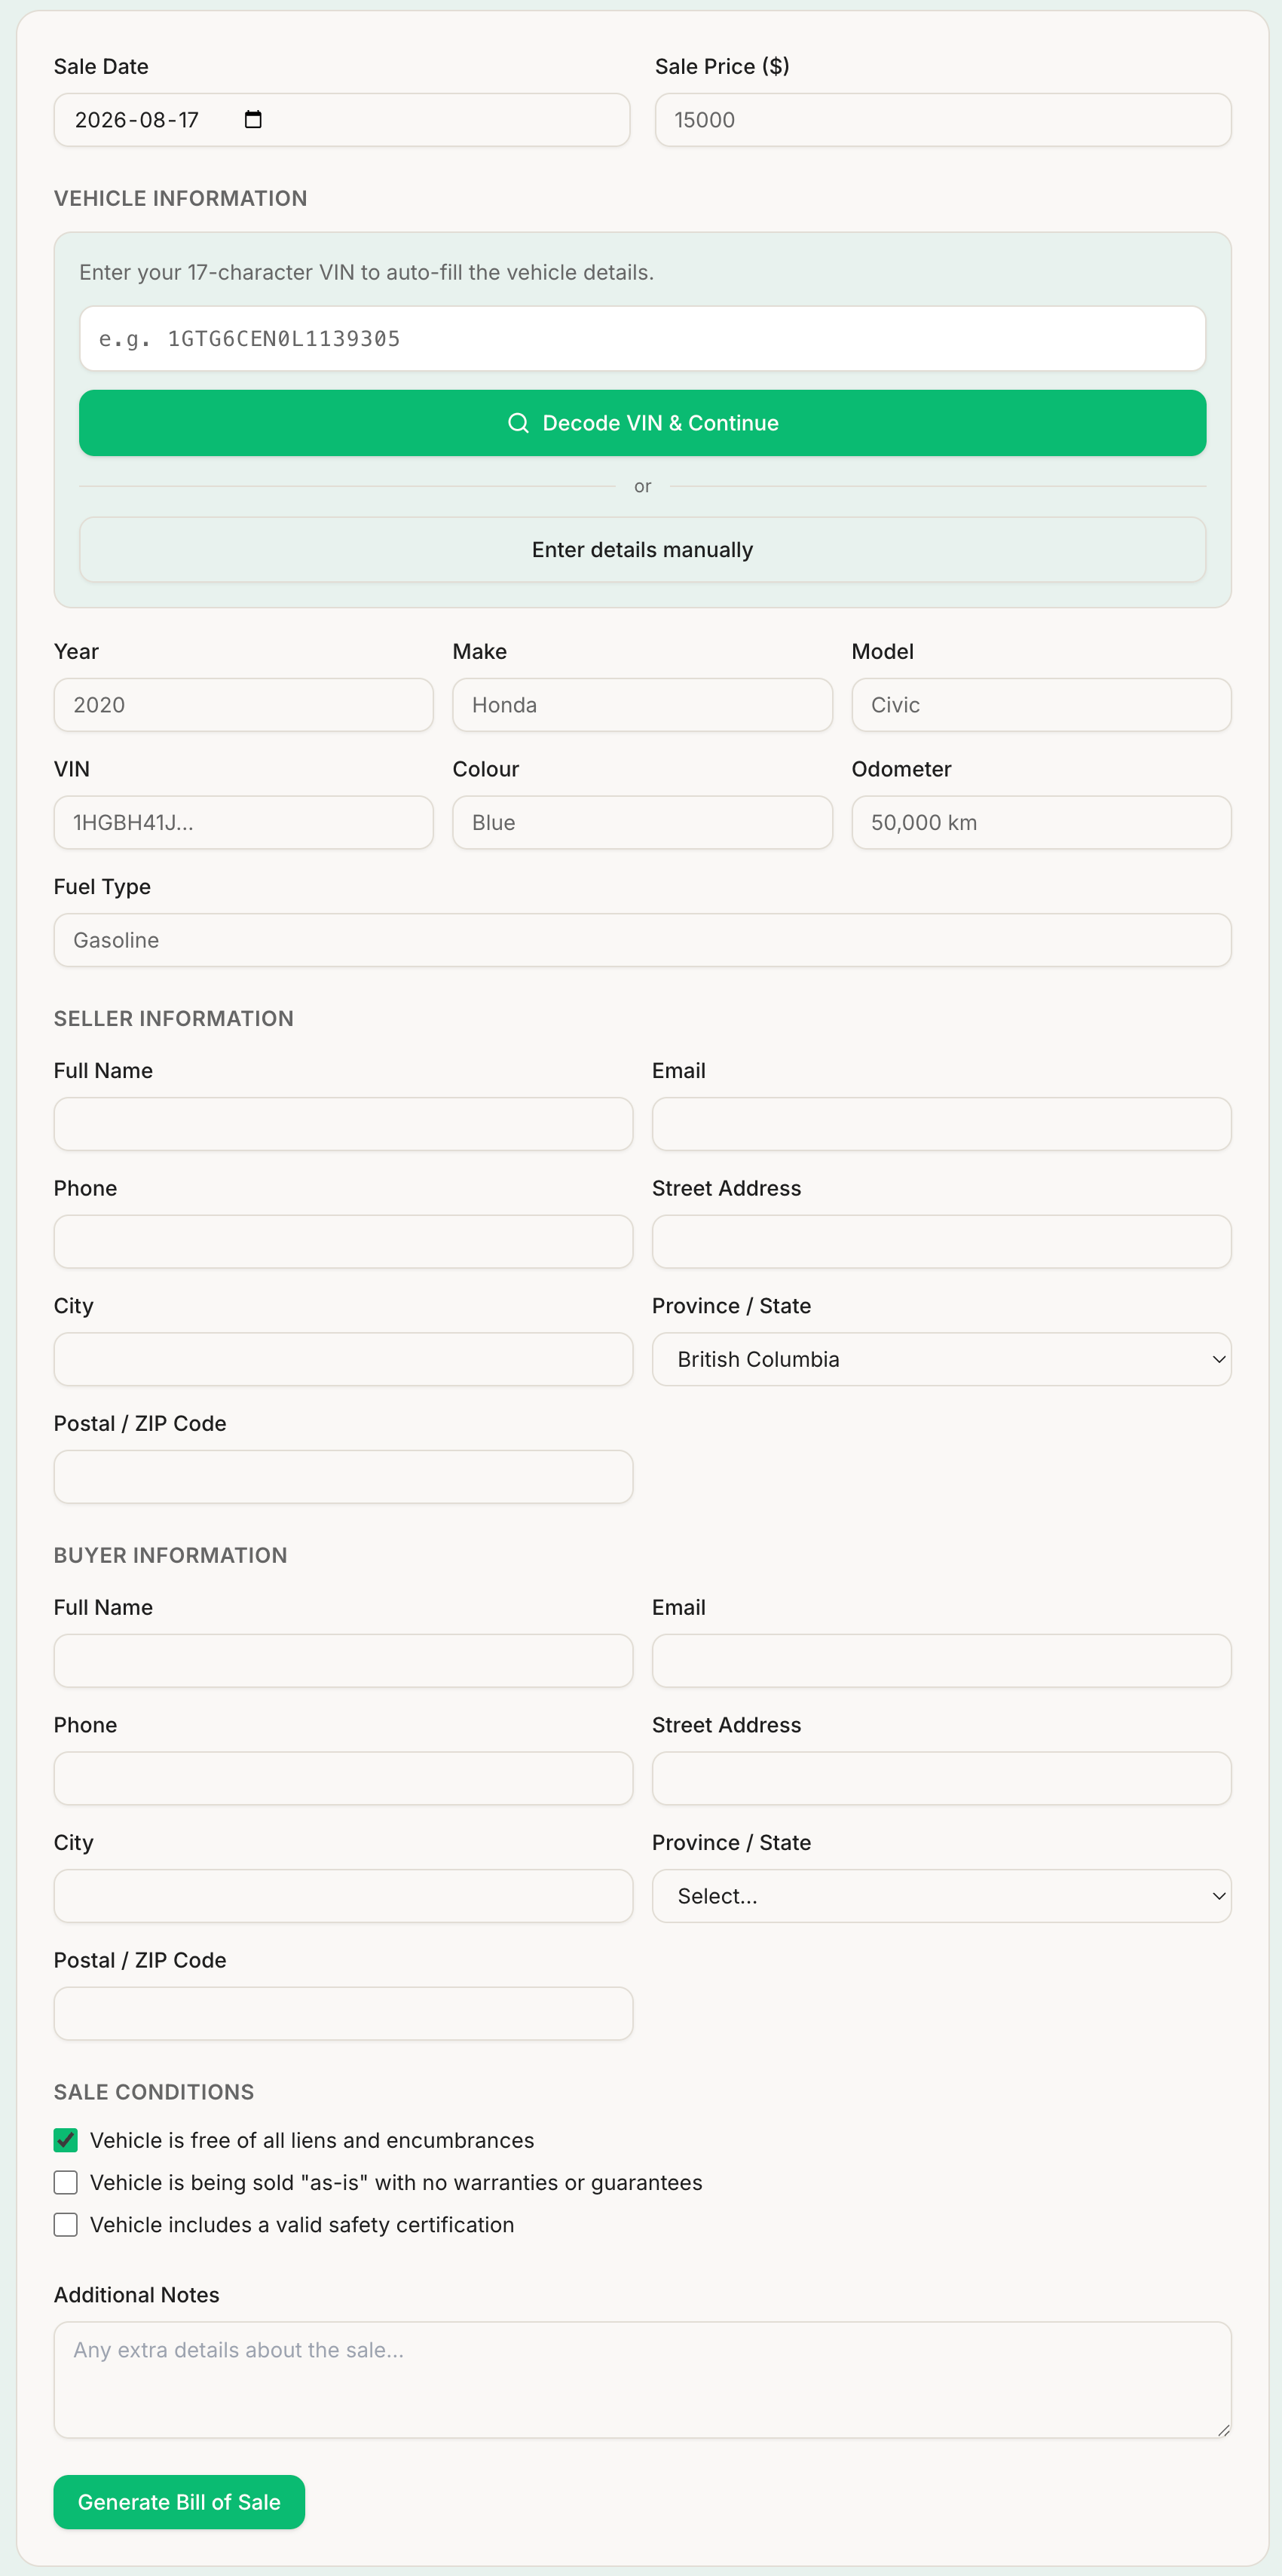Image resolution: width=1282 pixels, height=2576 pixels.
Task: Check the sold "as-is" no warranties box
Action: [x=66, y=2182]
